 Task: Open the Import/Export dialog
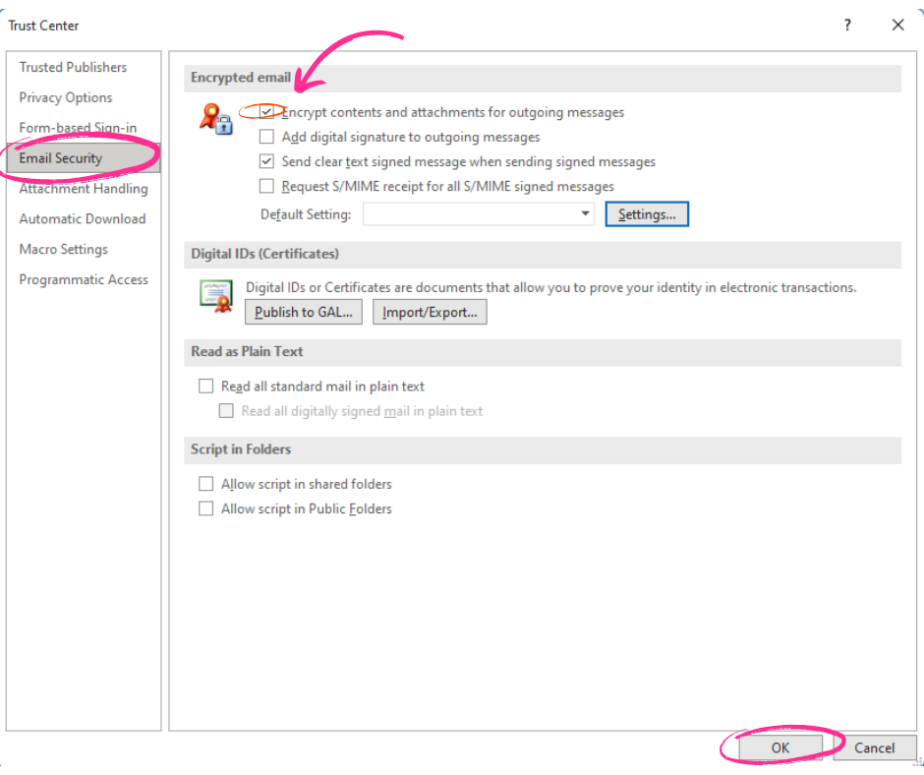pos(430,312)
